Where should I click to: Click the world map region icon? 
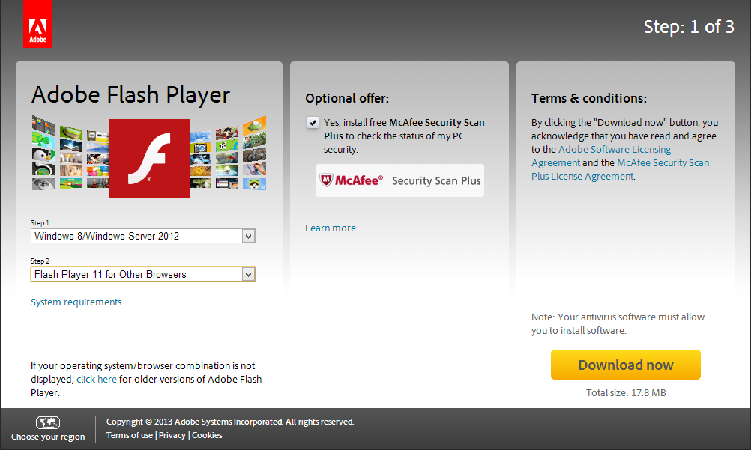pyautogui.click(x=48, y=423)
